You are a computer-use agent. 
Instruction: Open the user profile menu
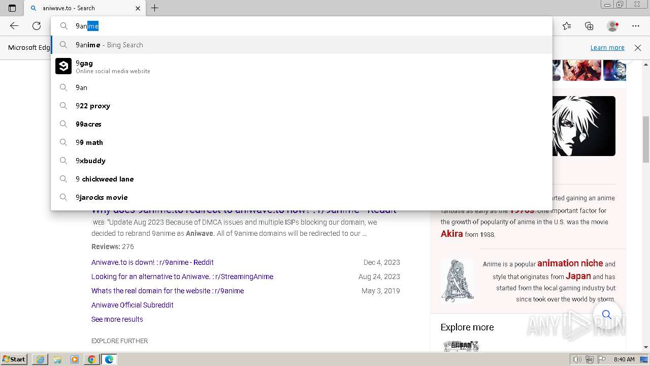click(x=613, y=26)
